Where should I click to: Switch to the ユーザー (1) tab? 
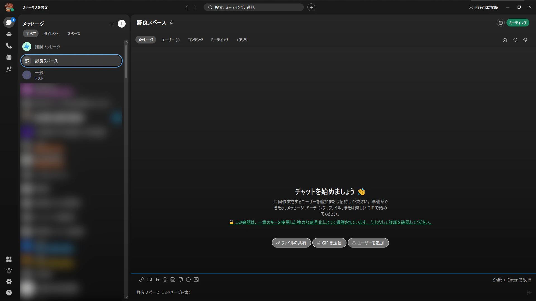pos(170,40)
